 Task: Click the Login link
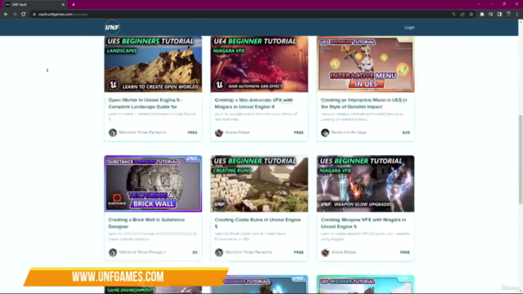tap(409, 28)
